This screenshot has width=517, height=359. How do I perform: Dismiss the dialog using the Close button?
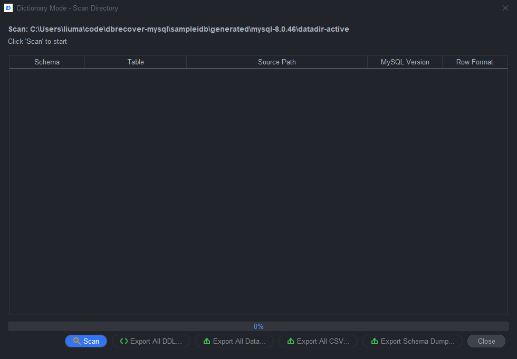click(486, 341)
